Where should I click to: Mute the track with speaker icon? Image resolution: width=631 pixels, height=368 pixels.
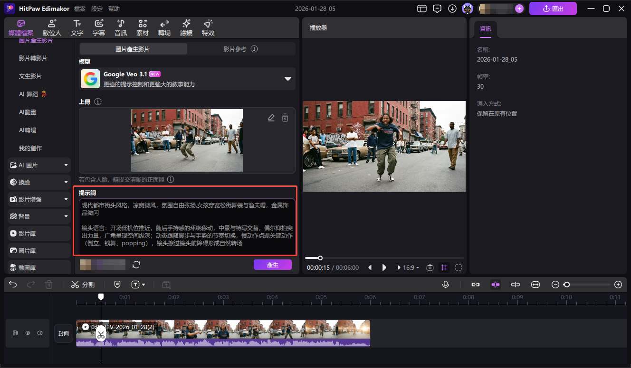(40, 333)
